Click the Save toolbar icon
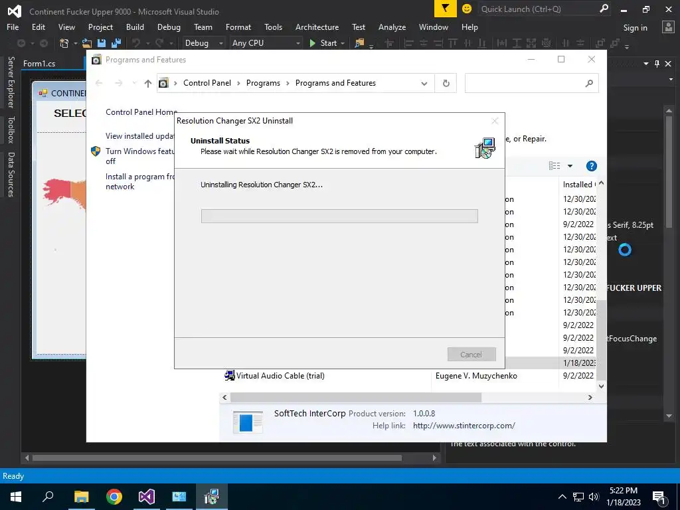 [x=102, y=43]
